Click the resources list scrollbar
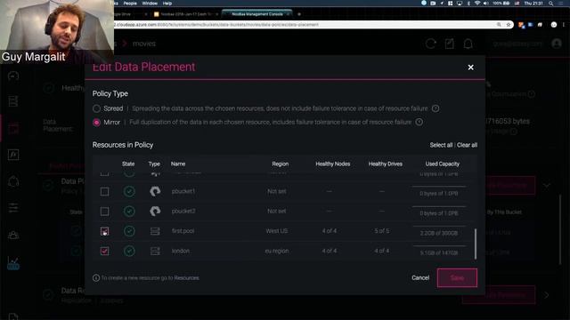The width and height of the screenshot is (570, 320). pos(475,244)
